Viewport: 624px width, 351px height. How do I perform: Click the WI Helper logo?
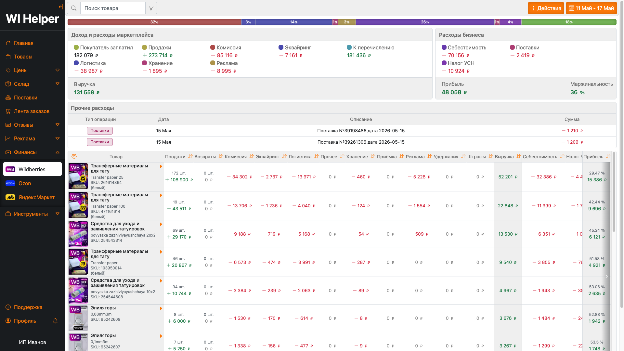pyautogui.click(x=32, y=19)
